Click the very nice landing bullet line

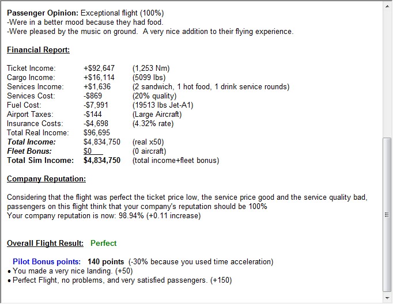70,271
